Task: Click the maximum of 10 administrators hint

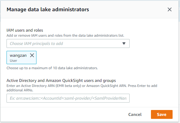Action: tap(52, 68)
